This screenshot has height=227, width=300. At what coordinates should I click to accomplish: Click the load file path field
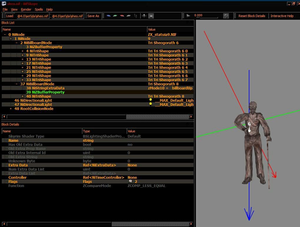[x=33, y=16]
